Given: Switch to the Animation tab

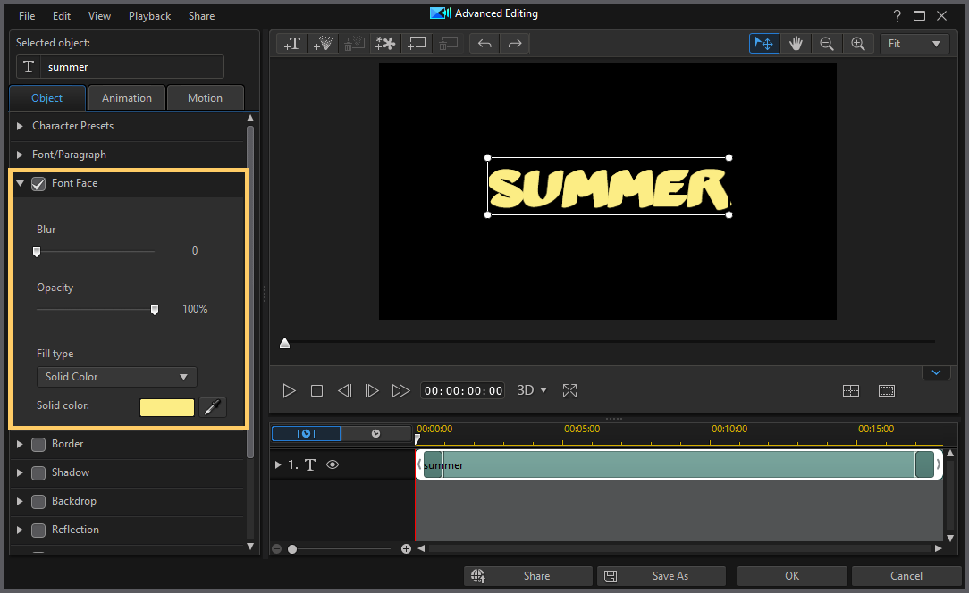Looking at the screenshot, I should 126,97.
